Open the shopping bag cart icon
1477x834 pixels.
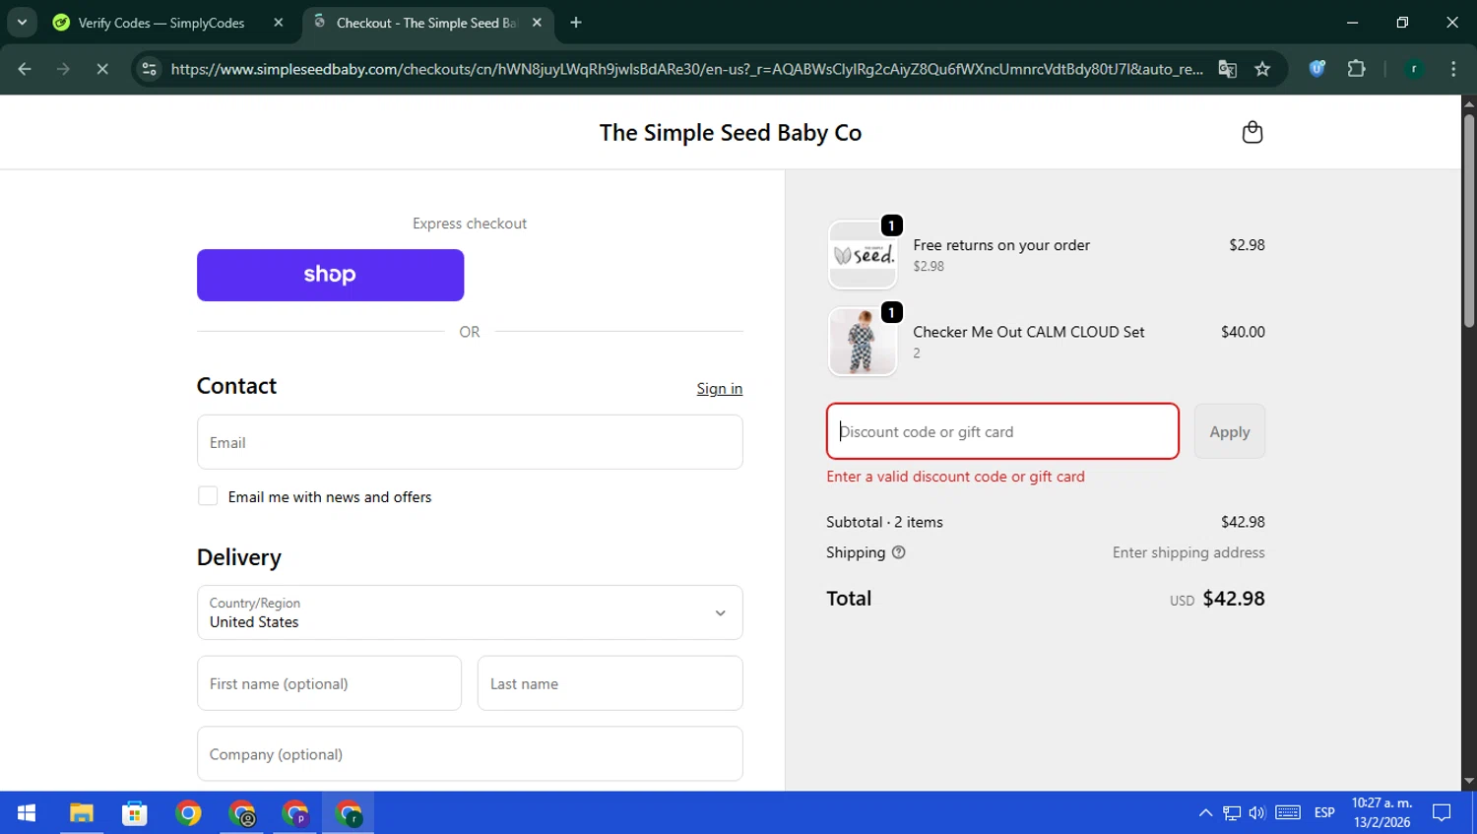coord(1252,132)
